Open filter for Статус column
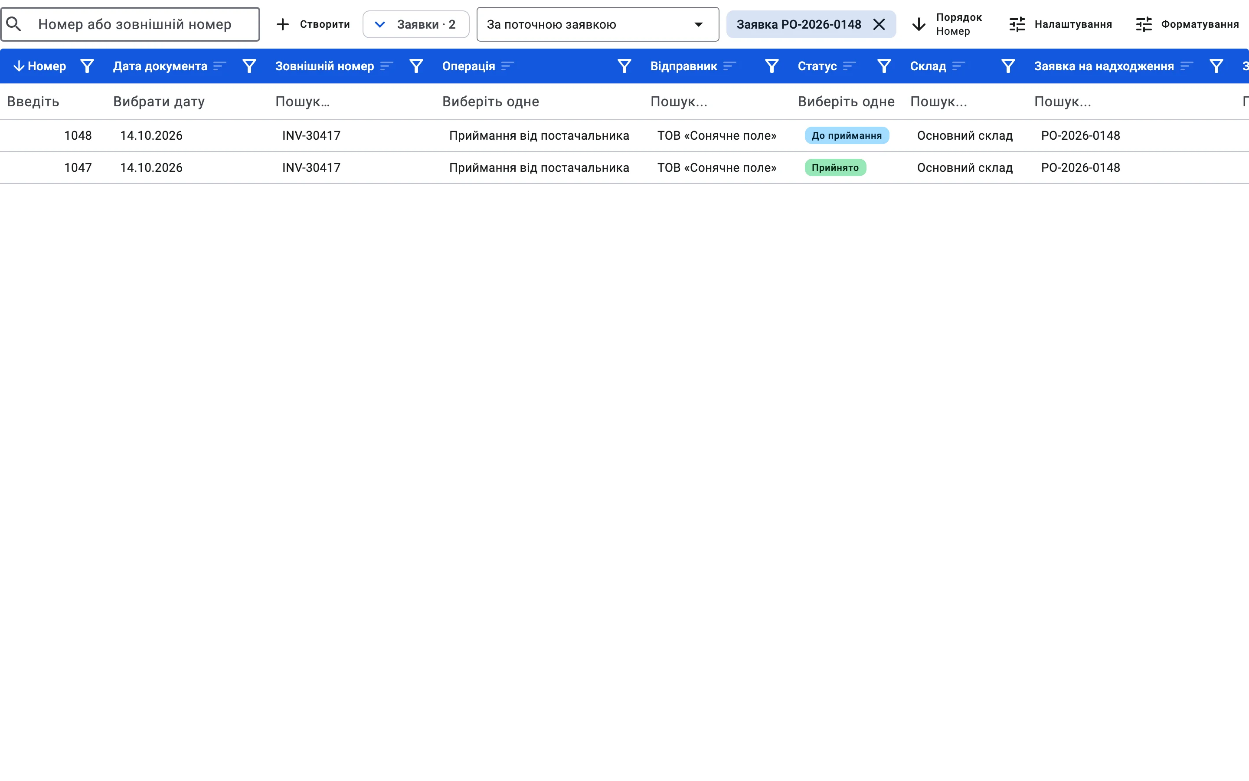 884,66
